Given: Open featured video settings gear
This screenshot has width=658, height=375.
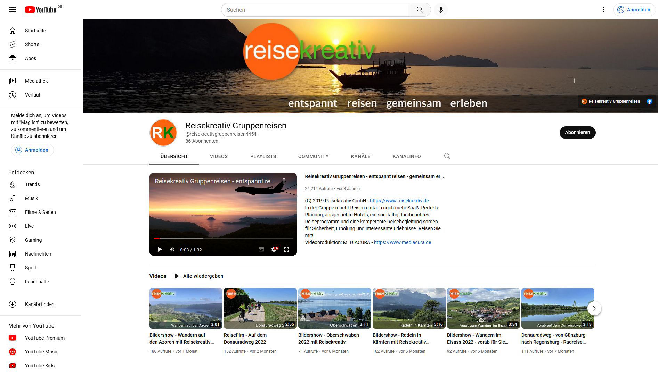Looking at the screenshot, I should (x=274, y=249).
